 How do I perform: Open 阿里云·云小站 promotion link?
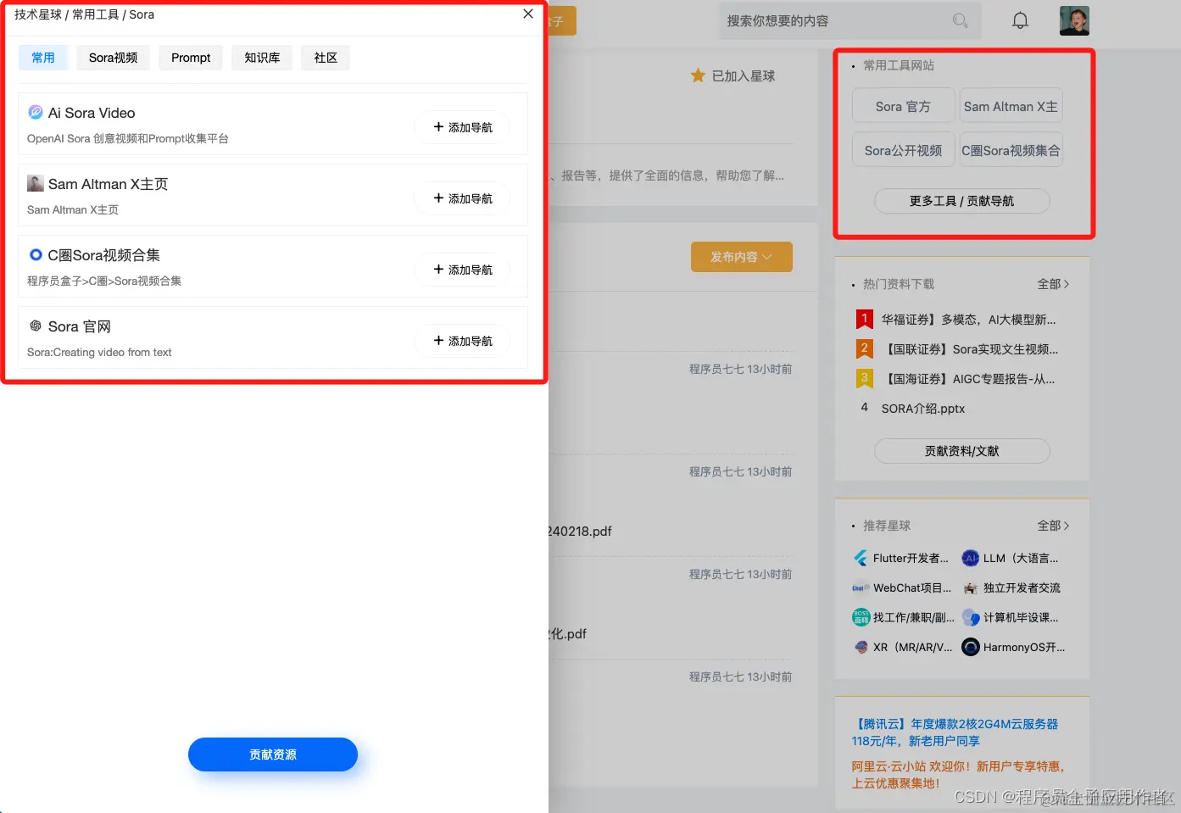point(958,775)
